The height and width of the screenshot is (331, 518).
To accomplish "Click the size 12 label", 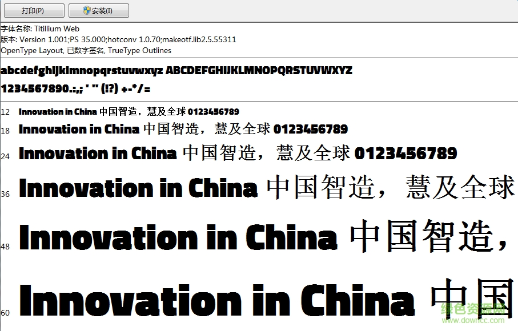I will click(5, 112).
